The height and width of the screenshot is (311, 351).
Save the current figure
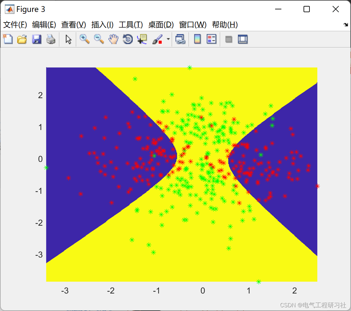pos(37,39)
